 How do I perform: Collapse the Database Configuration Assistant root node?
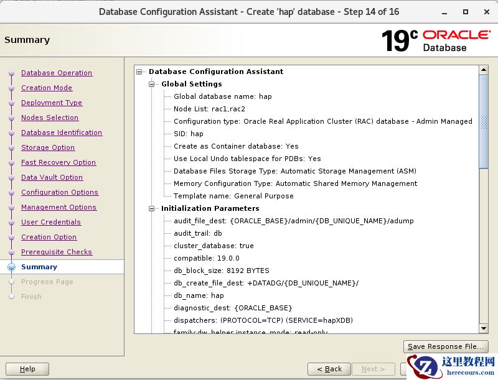(139, 72)
